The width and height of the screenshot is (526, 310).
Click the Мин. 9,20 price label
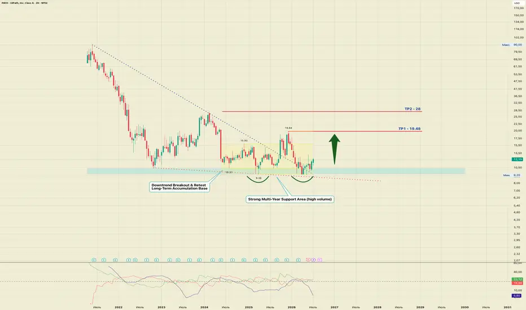[512, 175]
